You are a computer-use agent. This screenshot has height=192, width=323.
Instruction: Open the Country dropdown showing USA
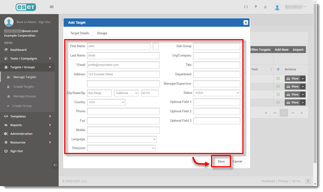tap(106, 102)
